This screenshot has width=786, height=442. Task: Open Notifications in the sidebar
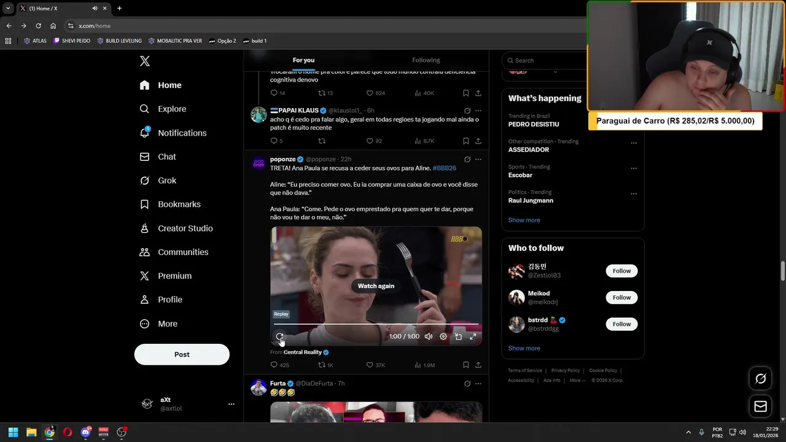tap(173, 133)
